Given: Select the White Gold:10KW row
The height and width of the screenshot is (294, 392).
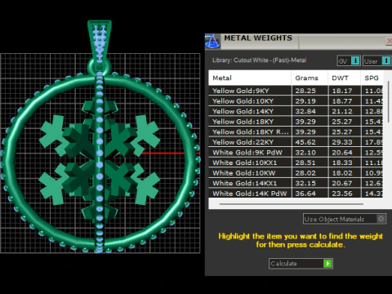Looking at the screenshot, I should coord(296,173).
